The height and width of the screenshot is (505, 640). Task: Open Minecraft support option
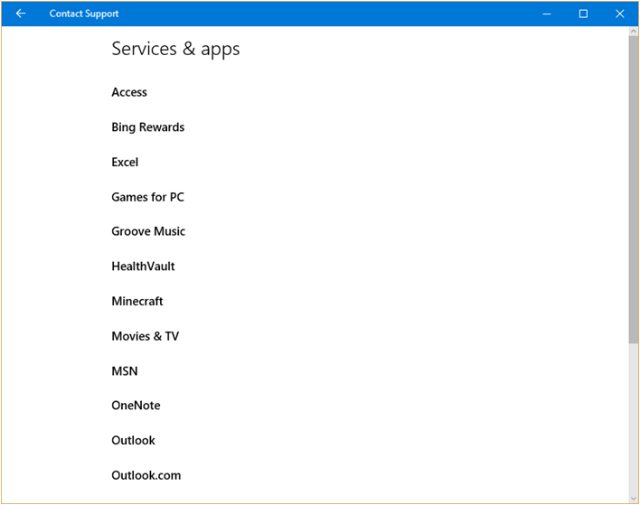(137, 301)
